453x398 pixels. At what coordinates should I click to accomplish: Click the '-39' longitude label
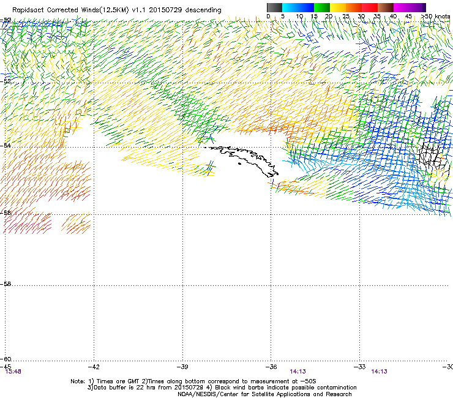pyautogui.click(x=182, y=367)
